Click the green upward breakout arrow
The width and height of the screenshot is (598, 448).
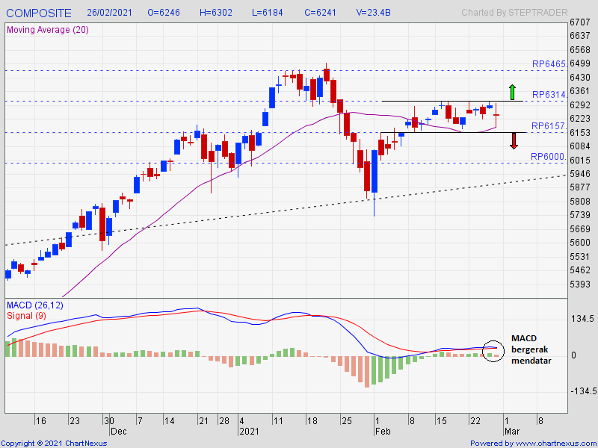(x=512, y=93)
